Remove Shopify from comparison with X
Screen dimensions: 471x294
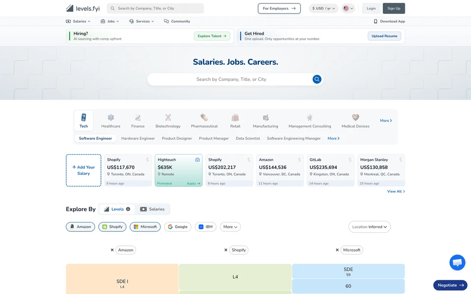coord(226,250)
